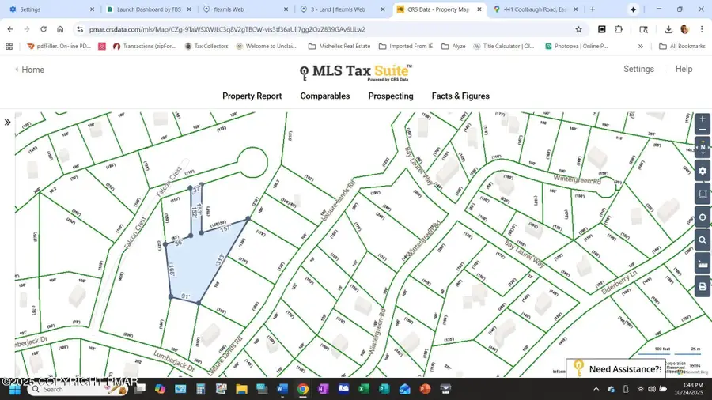Click the Help link
This screenshot has width=712, height=400.
(684, 70)
